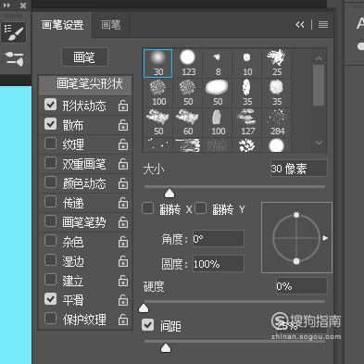Open 画笔笔尖形状 settings
The height and width of the screenshot is (364, 364).
(86, 84)
